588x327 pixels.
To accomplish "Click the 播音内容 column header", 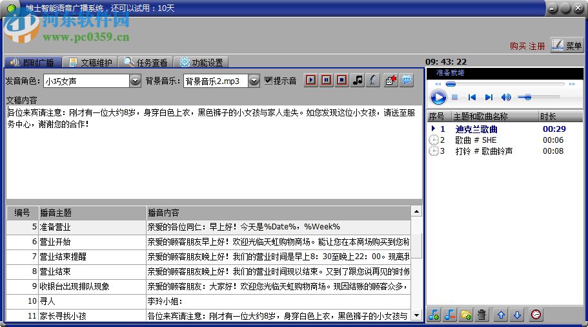I will (x=278, y=213).
